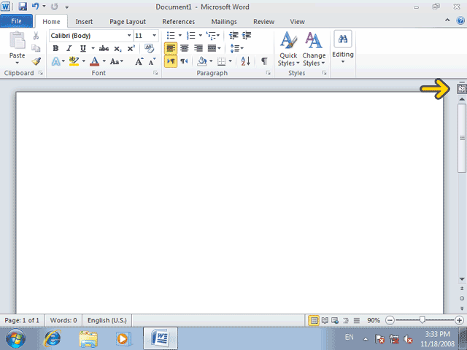Select the Format Painter brush
467x350 pixels.
pyautogui.click(x=36, y=61)
